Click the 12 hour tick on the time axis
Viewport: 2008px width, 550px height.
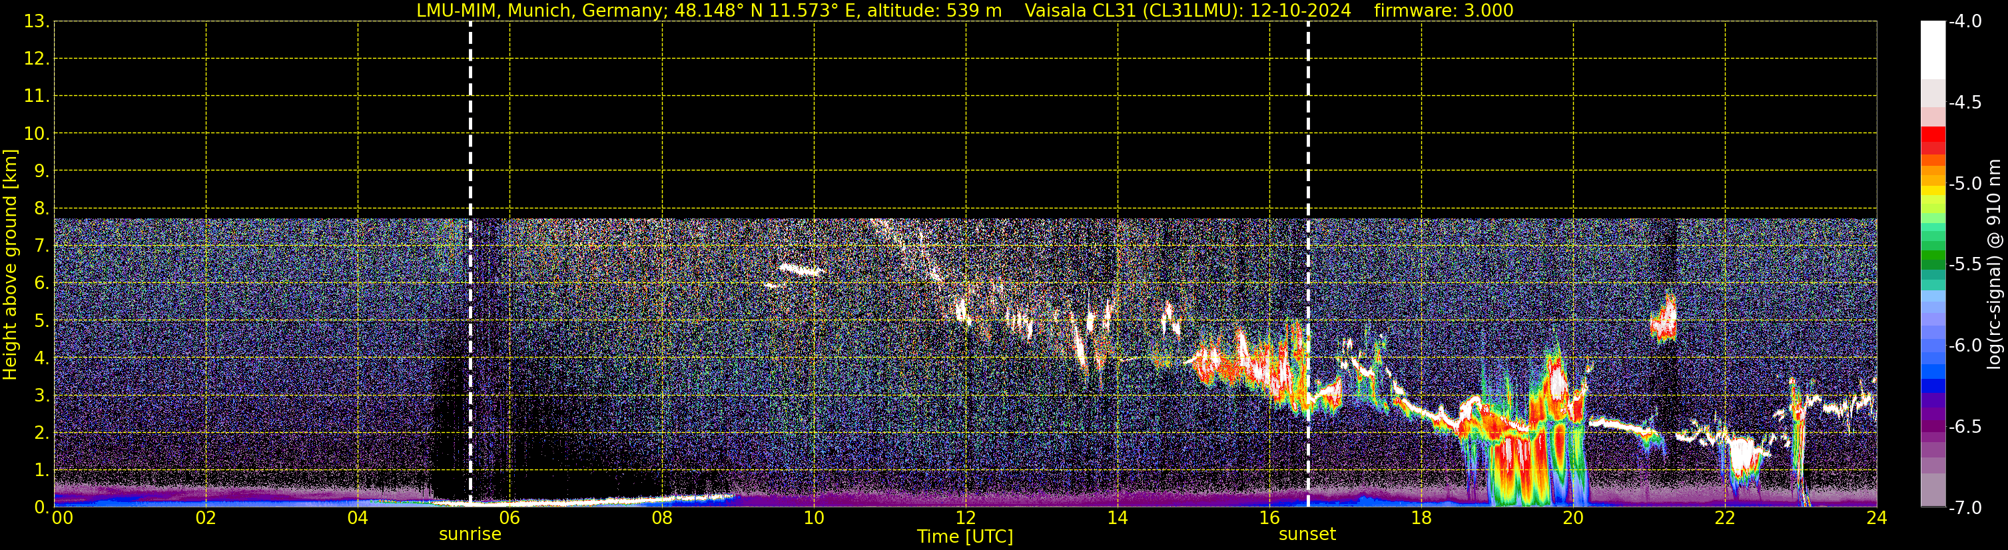point(965,518)
